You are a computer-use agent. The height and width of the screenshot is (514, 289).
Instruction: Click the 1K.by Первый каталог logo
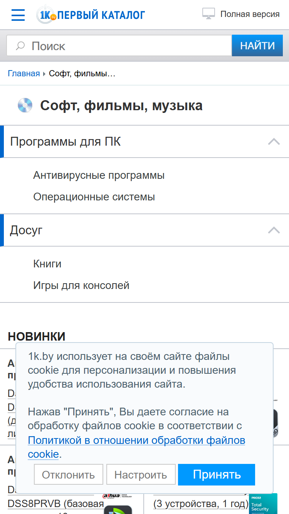coord(91,15)
